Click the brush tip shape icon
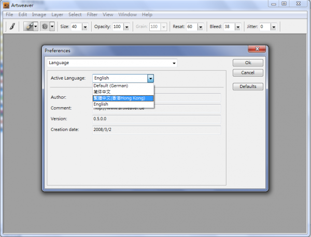 tap(45, 26)
